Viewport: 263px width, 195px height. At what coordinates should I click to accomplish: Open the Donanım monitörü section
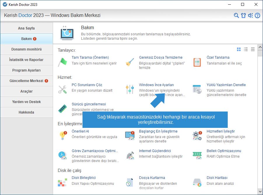point(27,49)
